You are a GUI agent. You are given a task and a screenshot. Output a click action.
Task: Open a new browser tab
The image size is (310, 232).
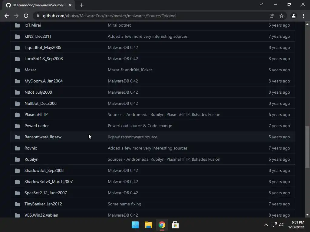[x=82, y=5]
